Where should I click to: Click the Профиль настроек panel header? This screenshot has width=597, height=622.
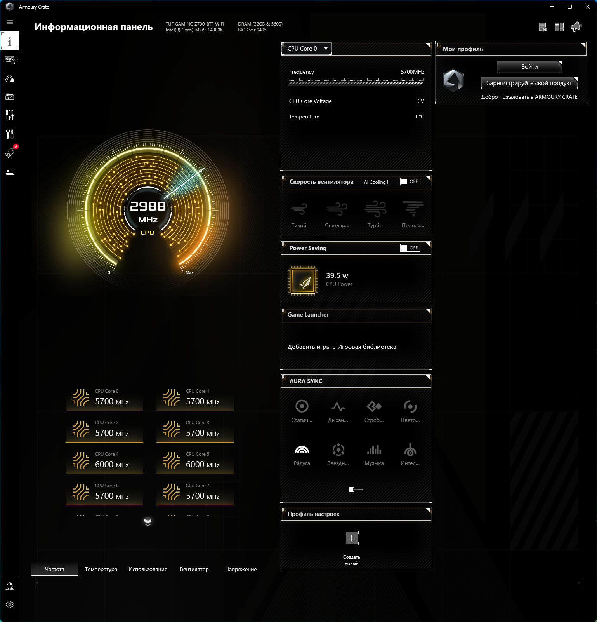tap(356, 514)
